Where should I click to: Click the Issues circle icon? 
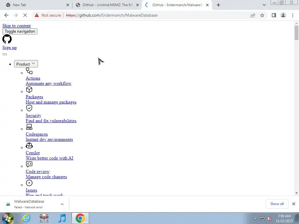coord(29,183)
